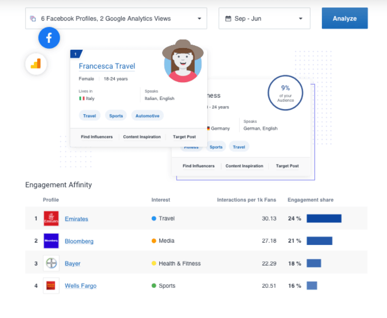
Task: Click the 30.13 interactions value
Action: [269, 218]
